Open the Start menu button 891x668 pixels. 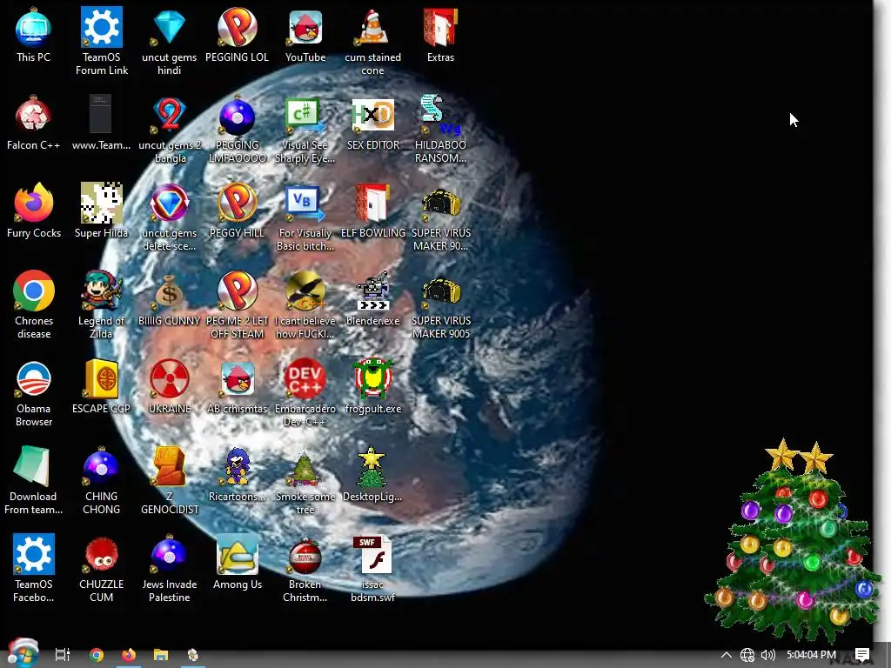click(23, 654)
